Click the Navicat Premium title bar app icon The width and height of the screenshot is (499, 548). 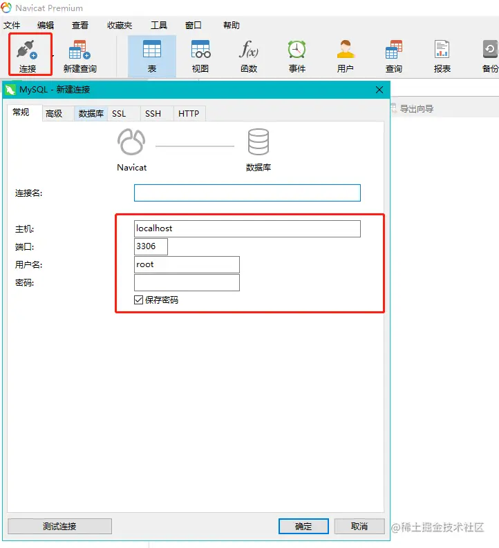coord(6,8)
